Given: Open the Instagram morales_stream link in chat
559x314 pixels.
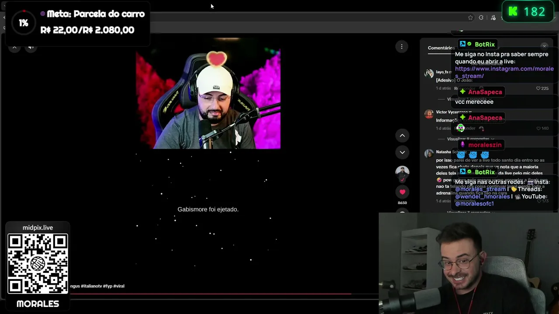Looking at the screenshot, I should point(504,72).
